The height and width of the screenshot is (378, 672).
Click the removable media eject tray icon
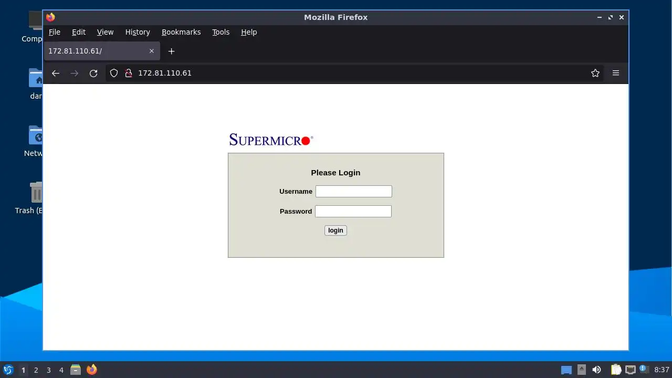coord(582,370)
